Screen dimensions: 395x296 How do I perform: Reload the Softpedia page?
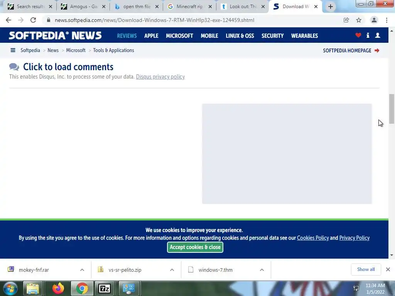[33, 20]
